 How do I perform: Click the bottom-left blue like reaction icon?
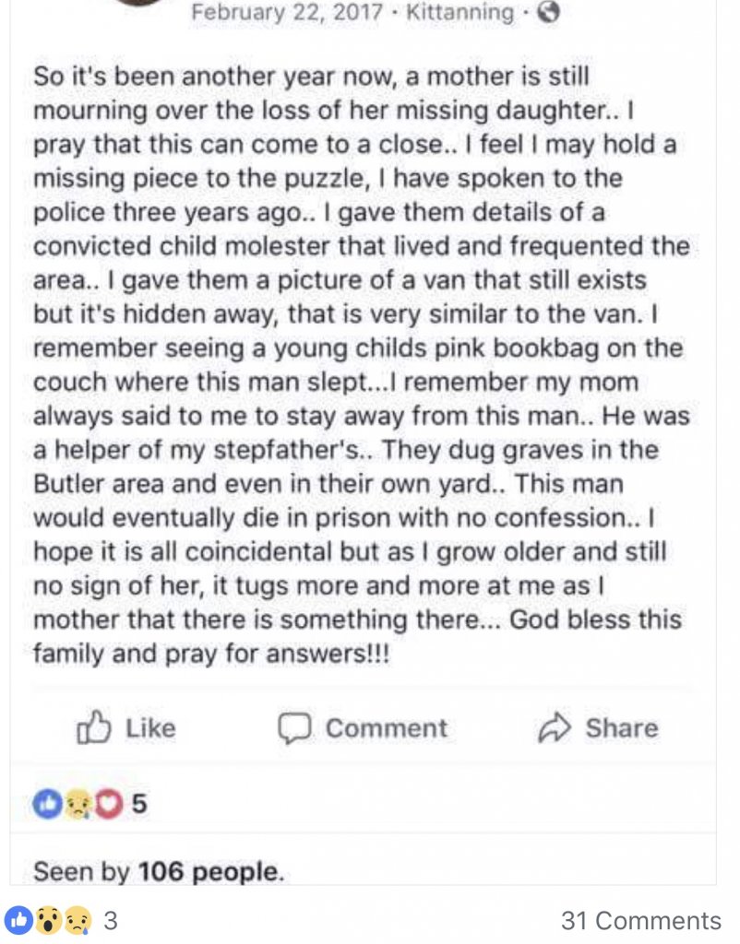(18, 919)
